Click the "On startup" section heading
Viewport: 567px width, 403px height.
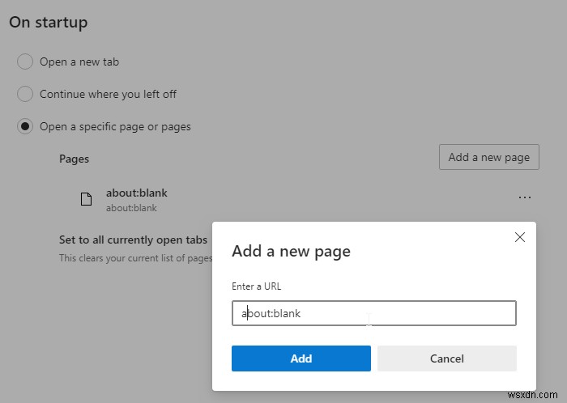[x=48, y=23]
